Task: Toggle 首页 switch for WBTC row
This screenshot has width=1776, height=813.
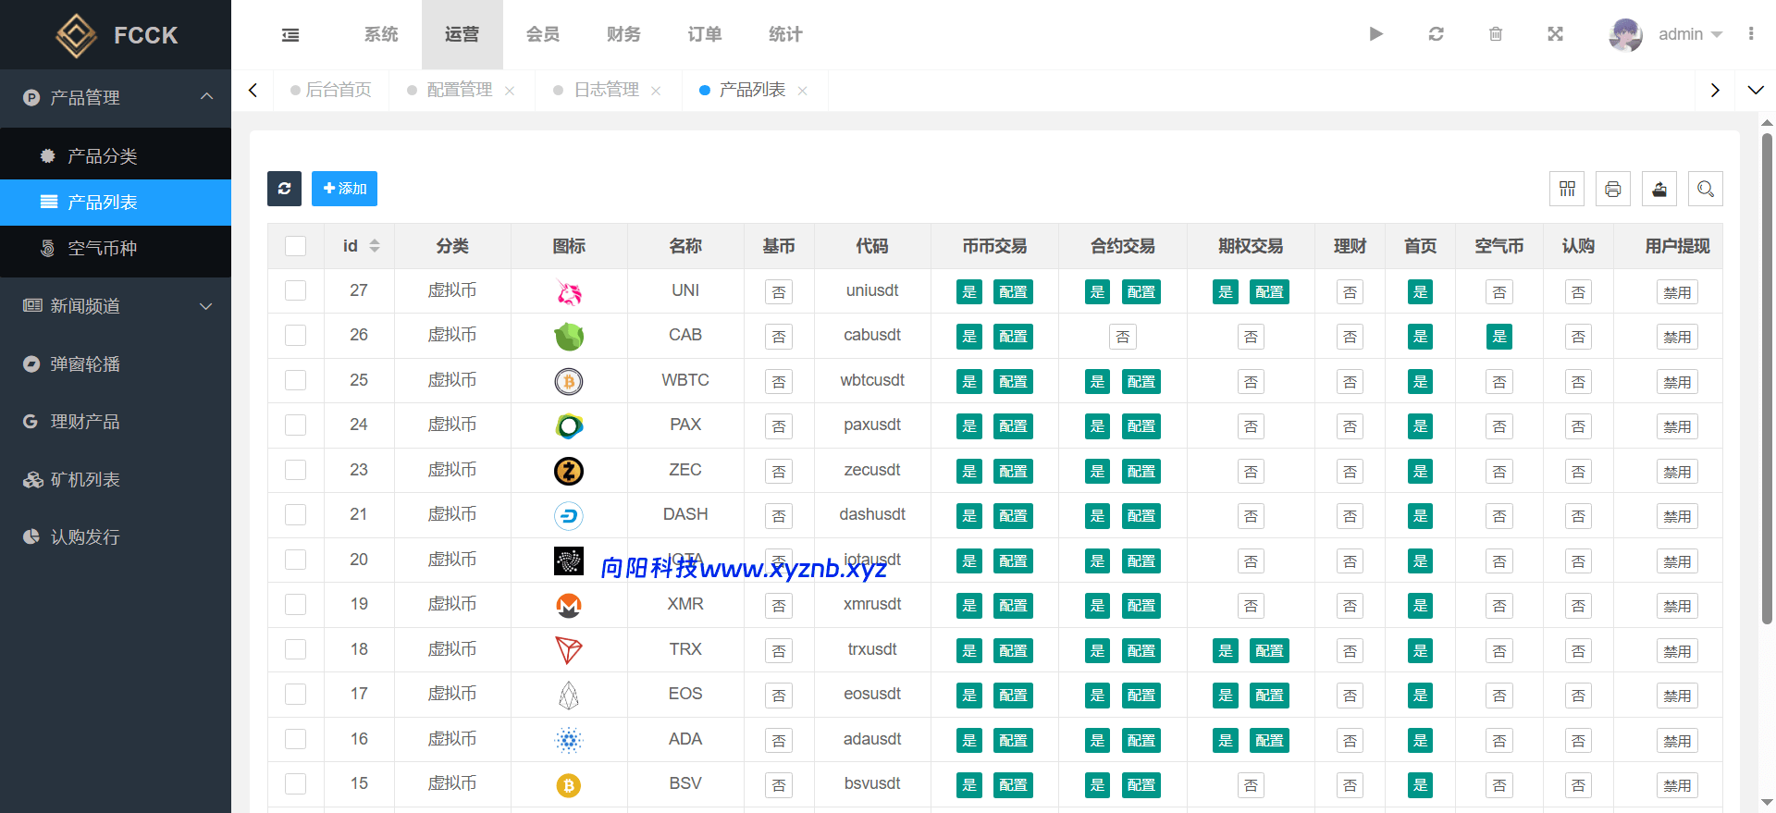Action: click(x=1420, y=381)
